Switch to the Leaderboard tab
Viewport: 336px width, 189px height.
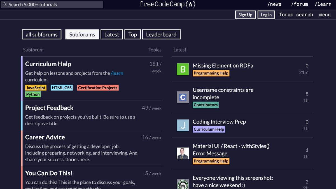(161, 34)
